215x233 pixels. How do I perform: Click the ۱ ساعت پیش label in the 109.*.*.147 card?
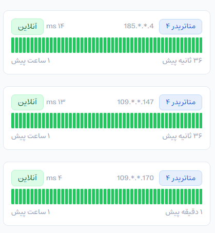point(31,137)
